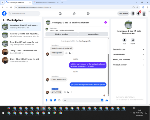
Task: Open Chrome three-dot menu
Action: (147, 7)
